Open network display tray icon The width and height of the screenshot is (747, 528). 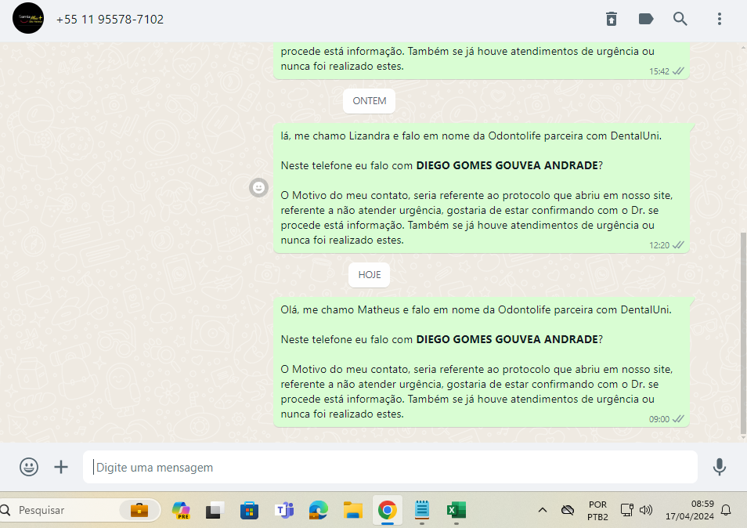click(627, 510)
